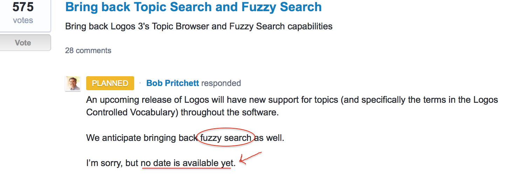Click "as well." after the circled phrase
517x186 pixels.
tap(269, 138)
